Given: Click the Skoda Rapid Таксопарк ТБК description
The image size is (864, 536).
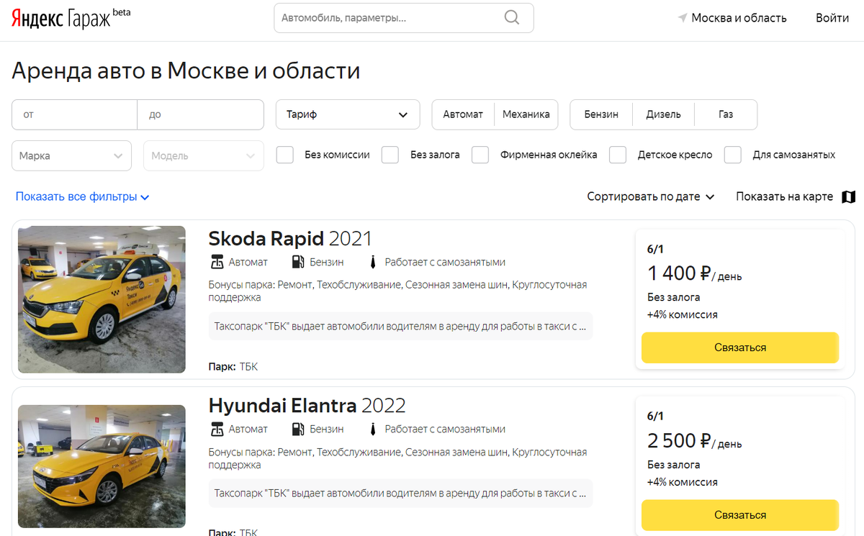Looking at the screenshot, I should (400, 326).
